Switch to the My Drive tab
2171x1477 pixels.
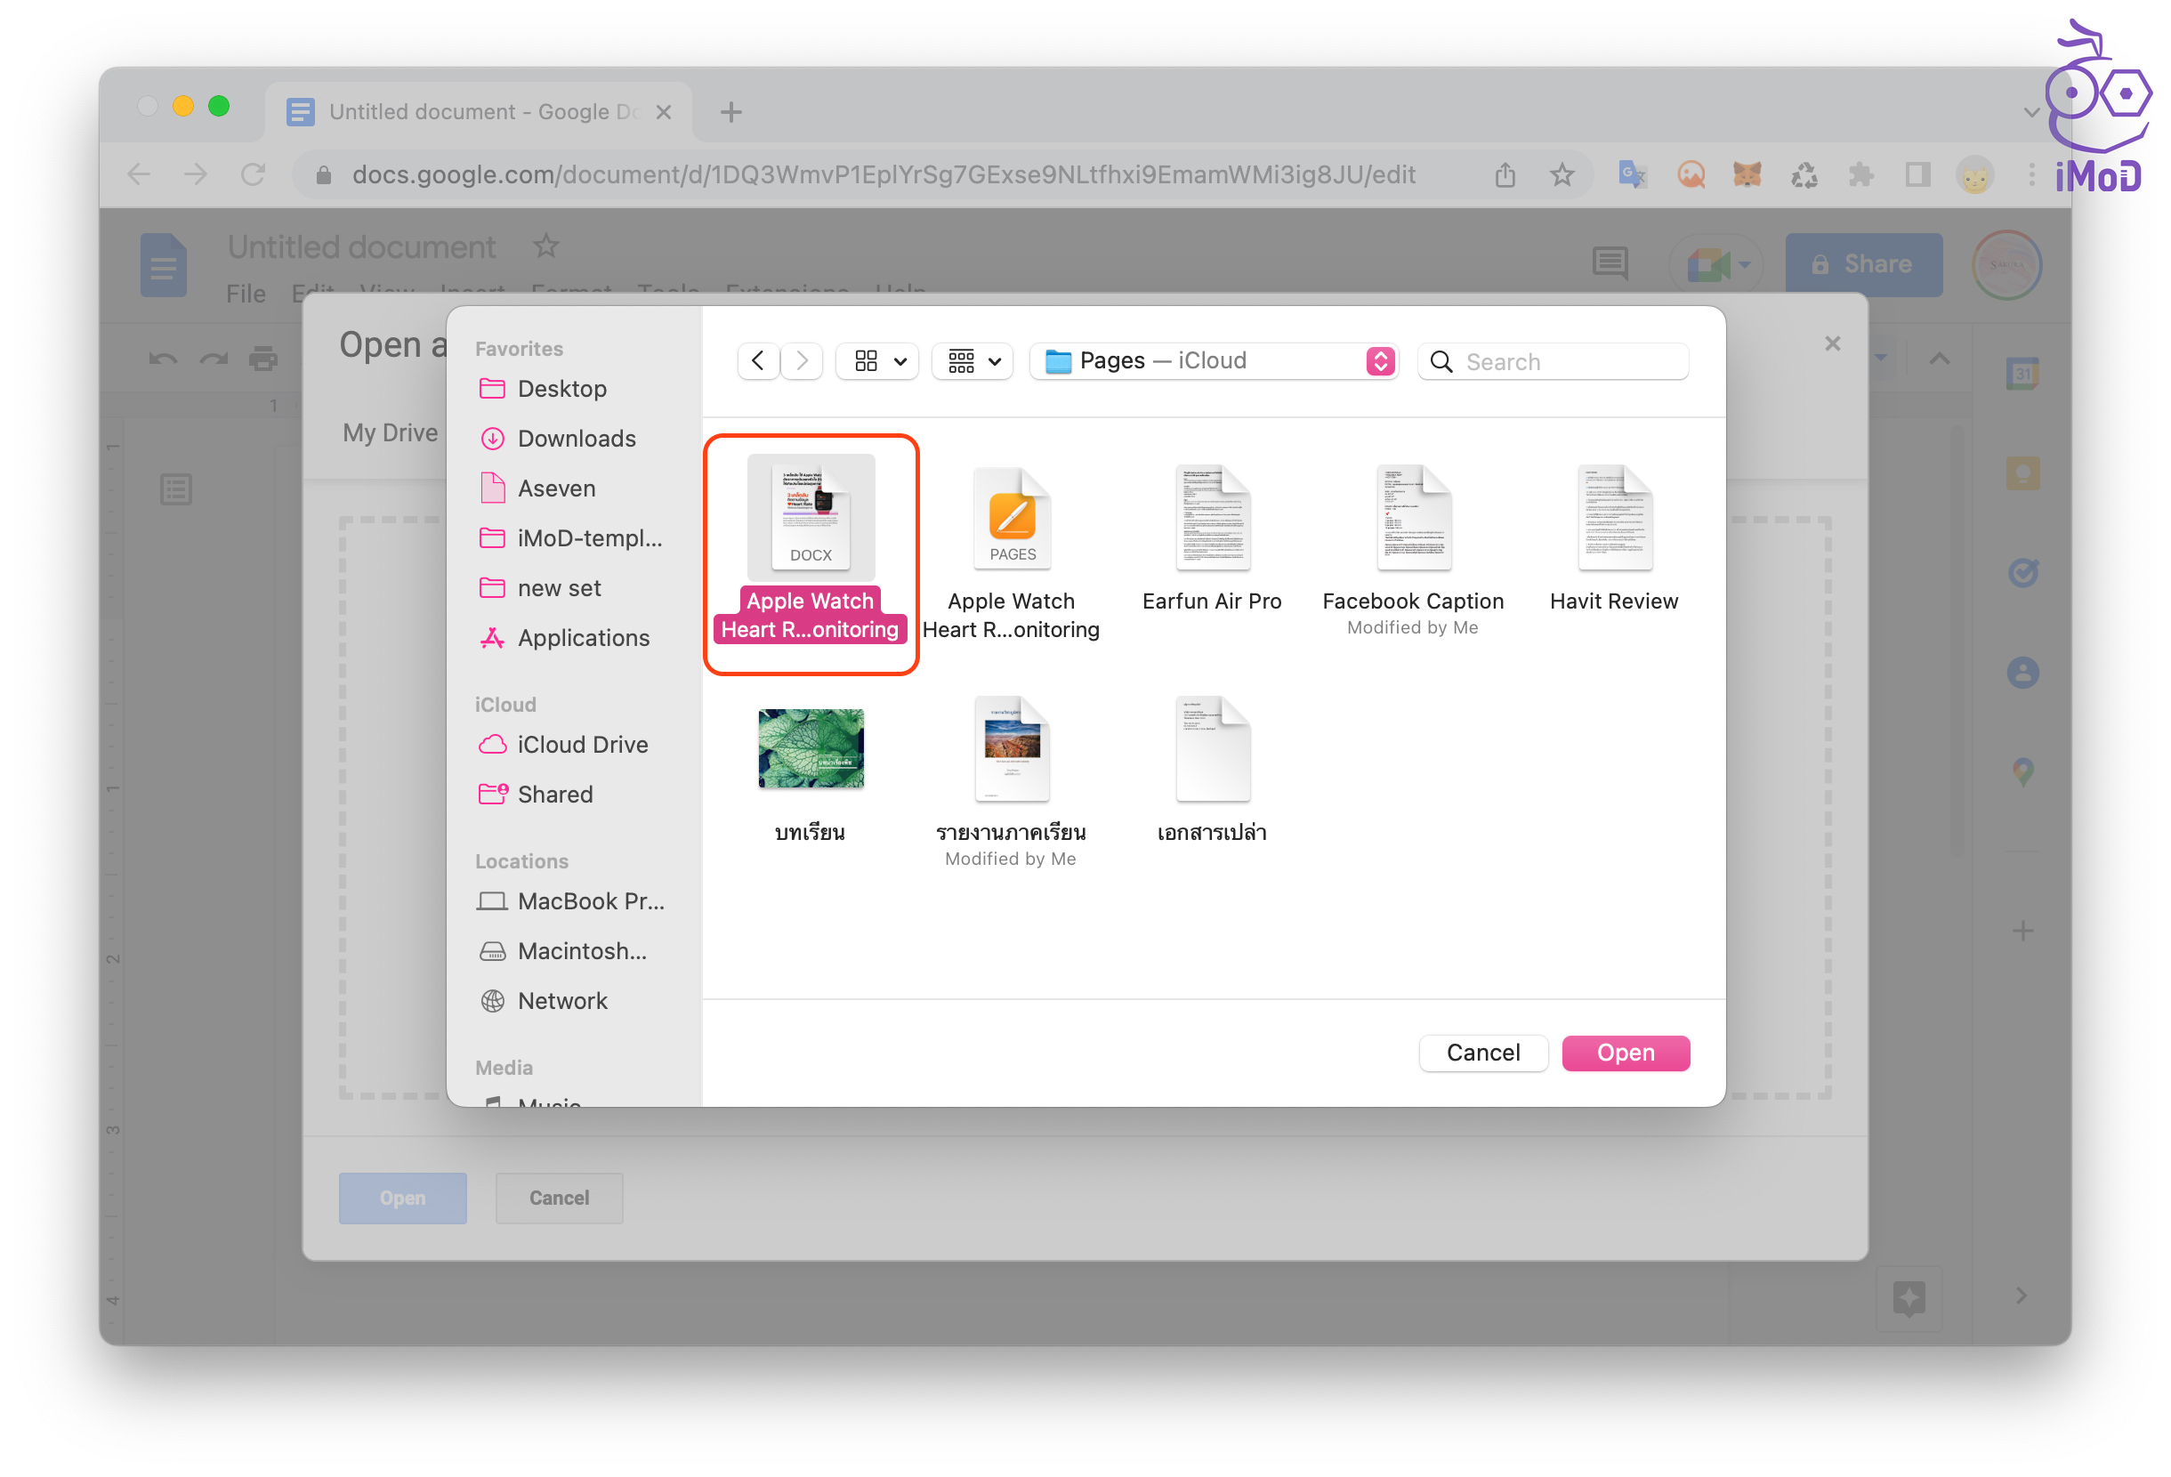tap(390, 432)
